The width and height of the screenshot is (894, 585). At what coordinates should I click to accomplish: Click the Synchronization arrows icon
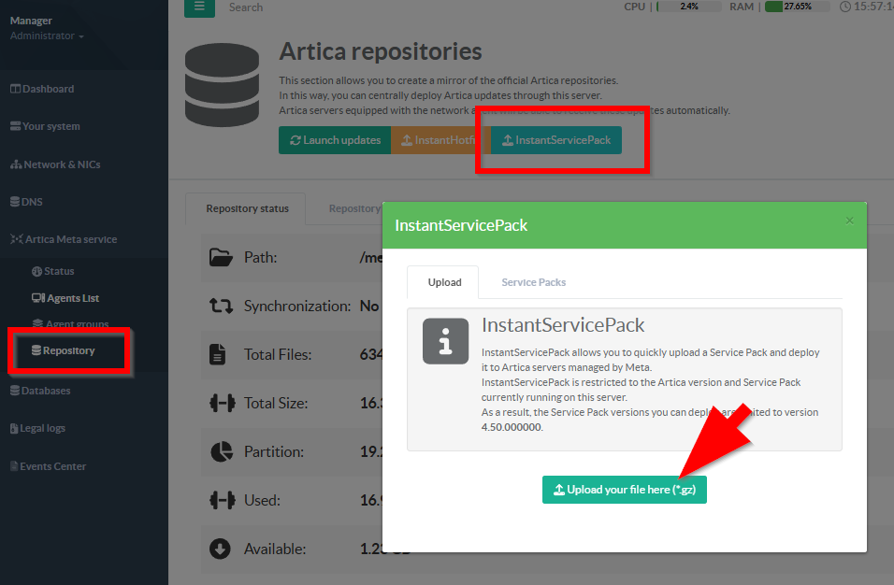pyautogui.click(x=221, y=306)
